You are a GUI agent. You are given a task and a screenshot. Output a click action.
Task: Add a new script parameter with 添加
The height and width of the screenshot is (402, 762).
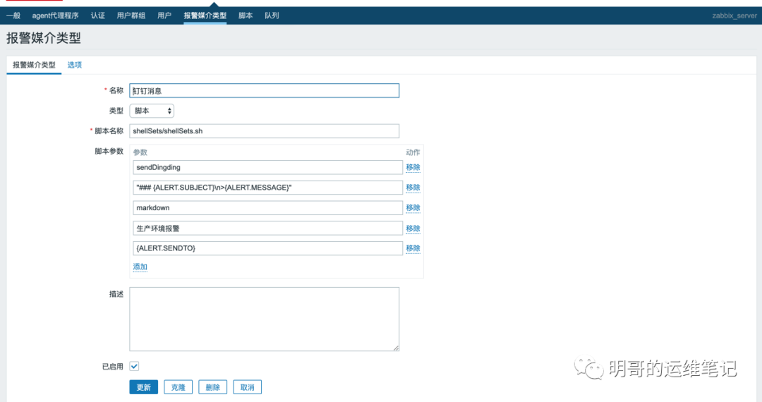140,267
